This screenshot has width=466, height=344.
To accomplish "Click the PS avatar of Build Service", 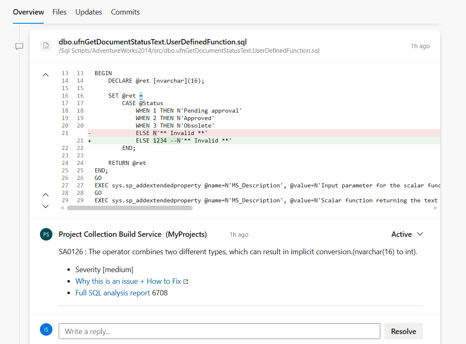I will point(46,234).
